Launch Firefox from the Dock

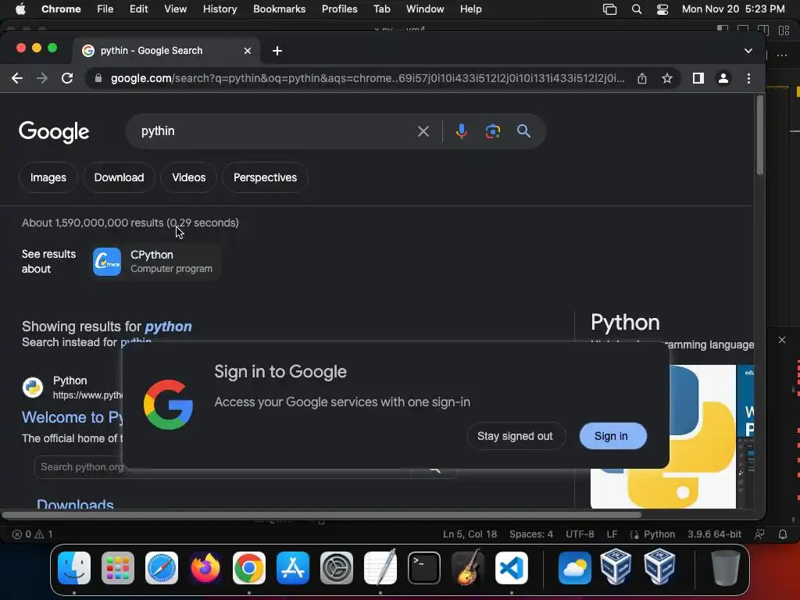click(205, 568)
